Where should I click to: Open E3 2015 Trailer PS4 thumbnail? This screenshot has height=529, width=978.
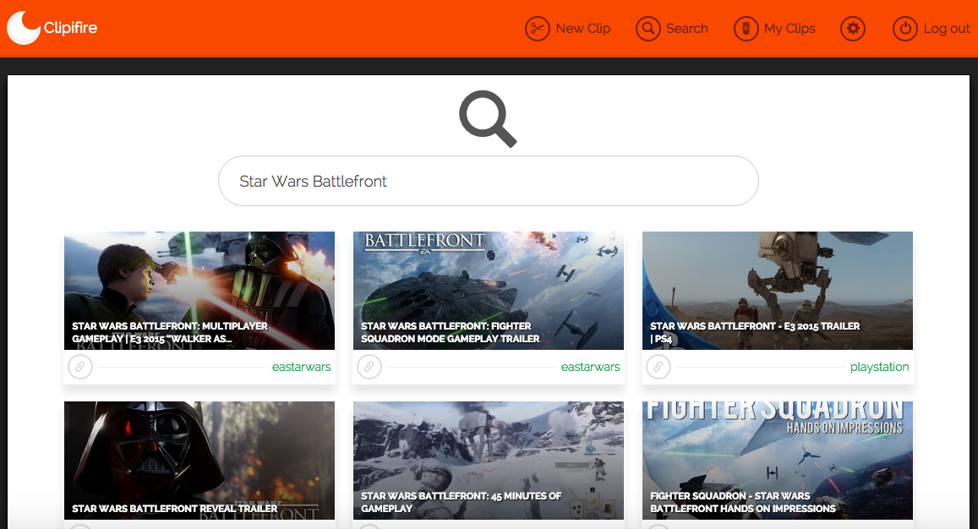pos(778,291)
